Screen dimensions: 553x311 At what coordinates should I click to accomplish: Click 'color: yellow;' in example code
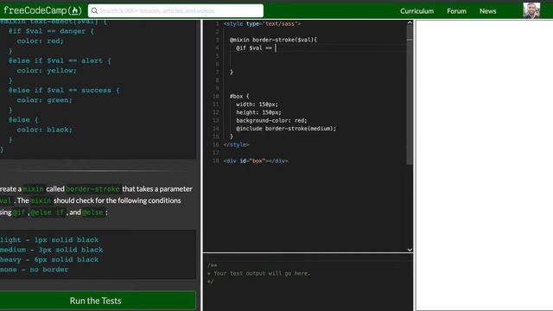click(x=46, y=71)
